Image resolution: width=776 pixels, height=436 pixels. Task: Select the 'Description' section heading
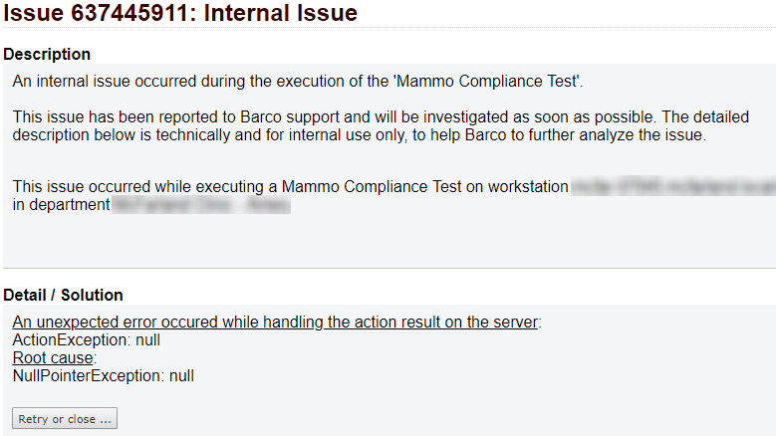click(x=47, y=54)
